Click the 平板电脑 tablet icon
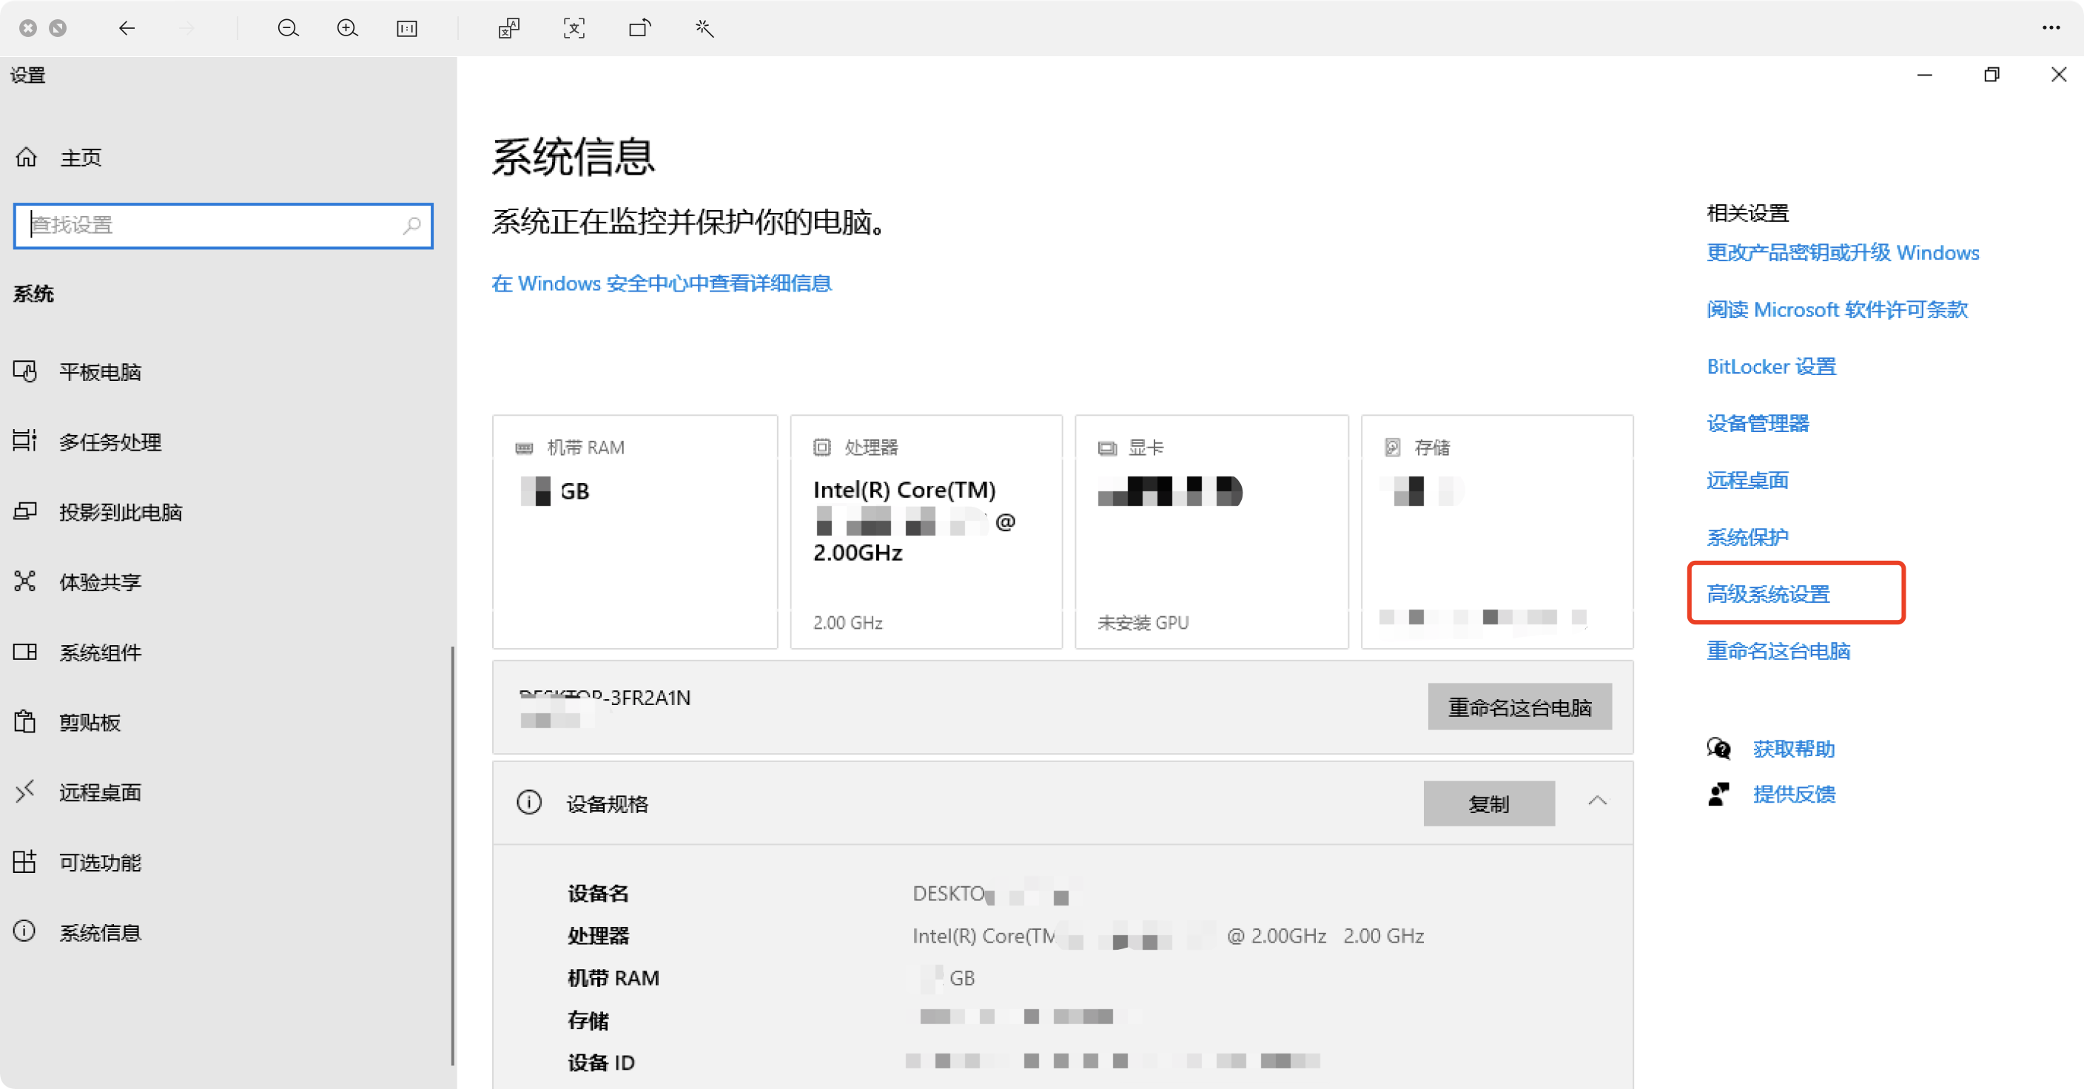The width and height of the screenshot is (2084, 1089). [25, 371]
